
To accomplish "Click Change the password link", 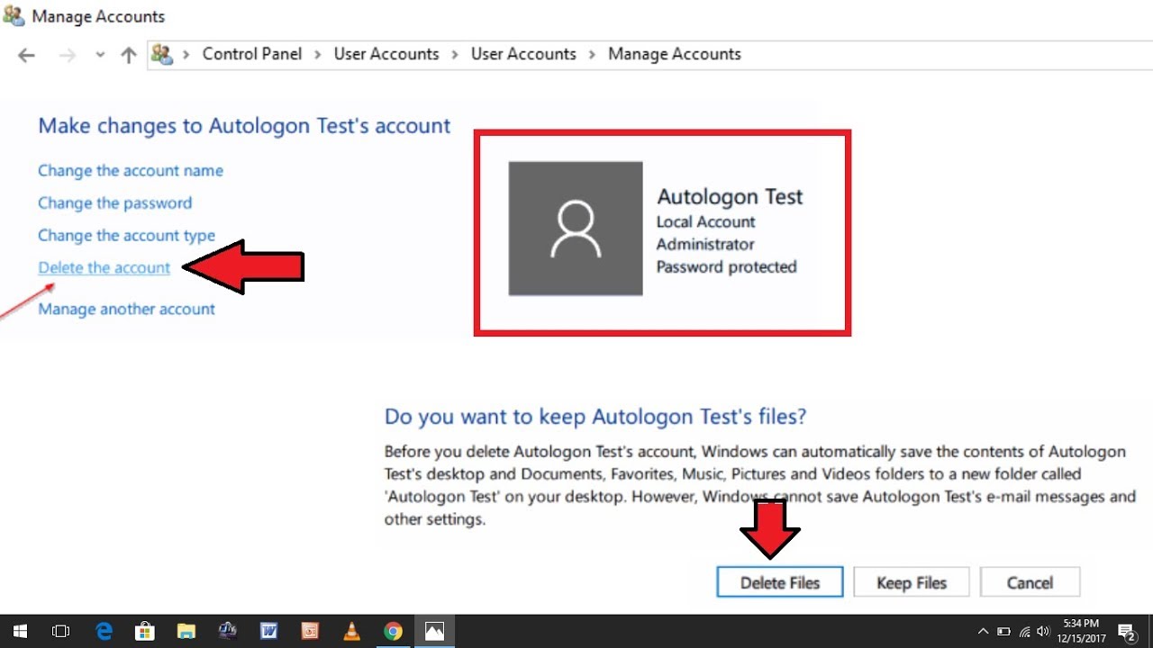I will click(114, 203).
